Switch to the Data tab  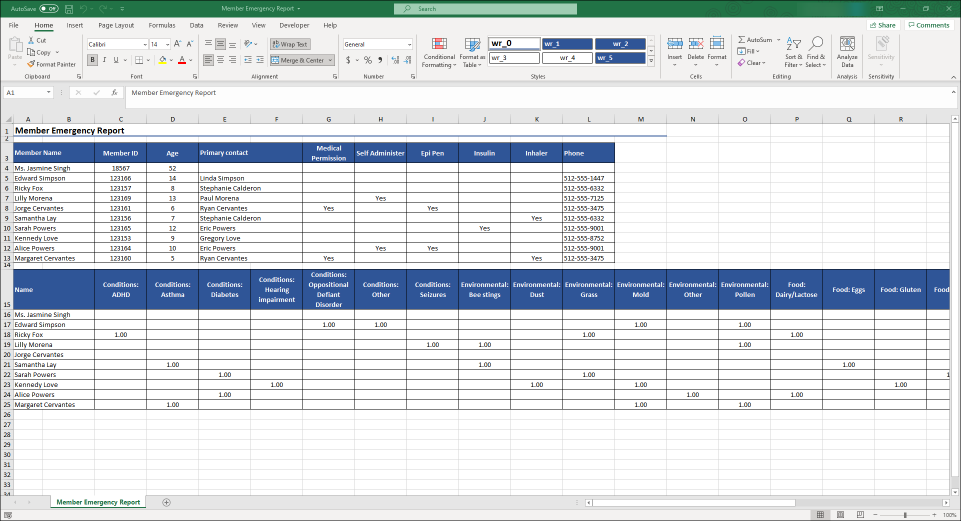click(x=196, y=25)
